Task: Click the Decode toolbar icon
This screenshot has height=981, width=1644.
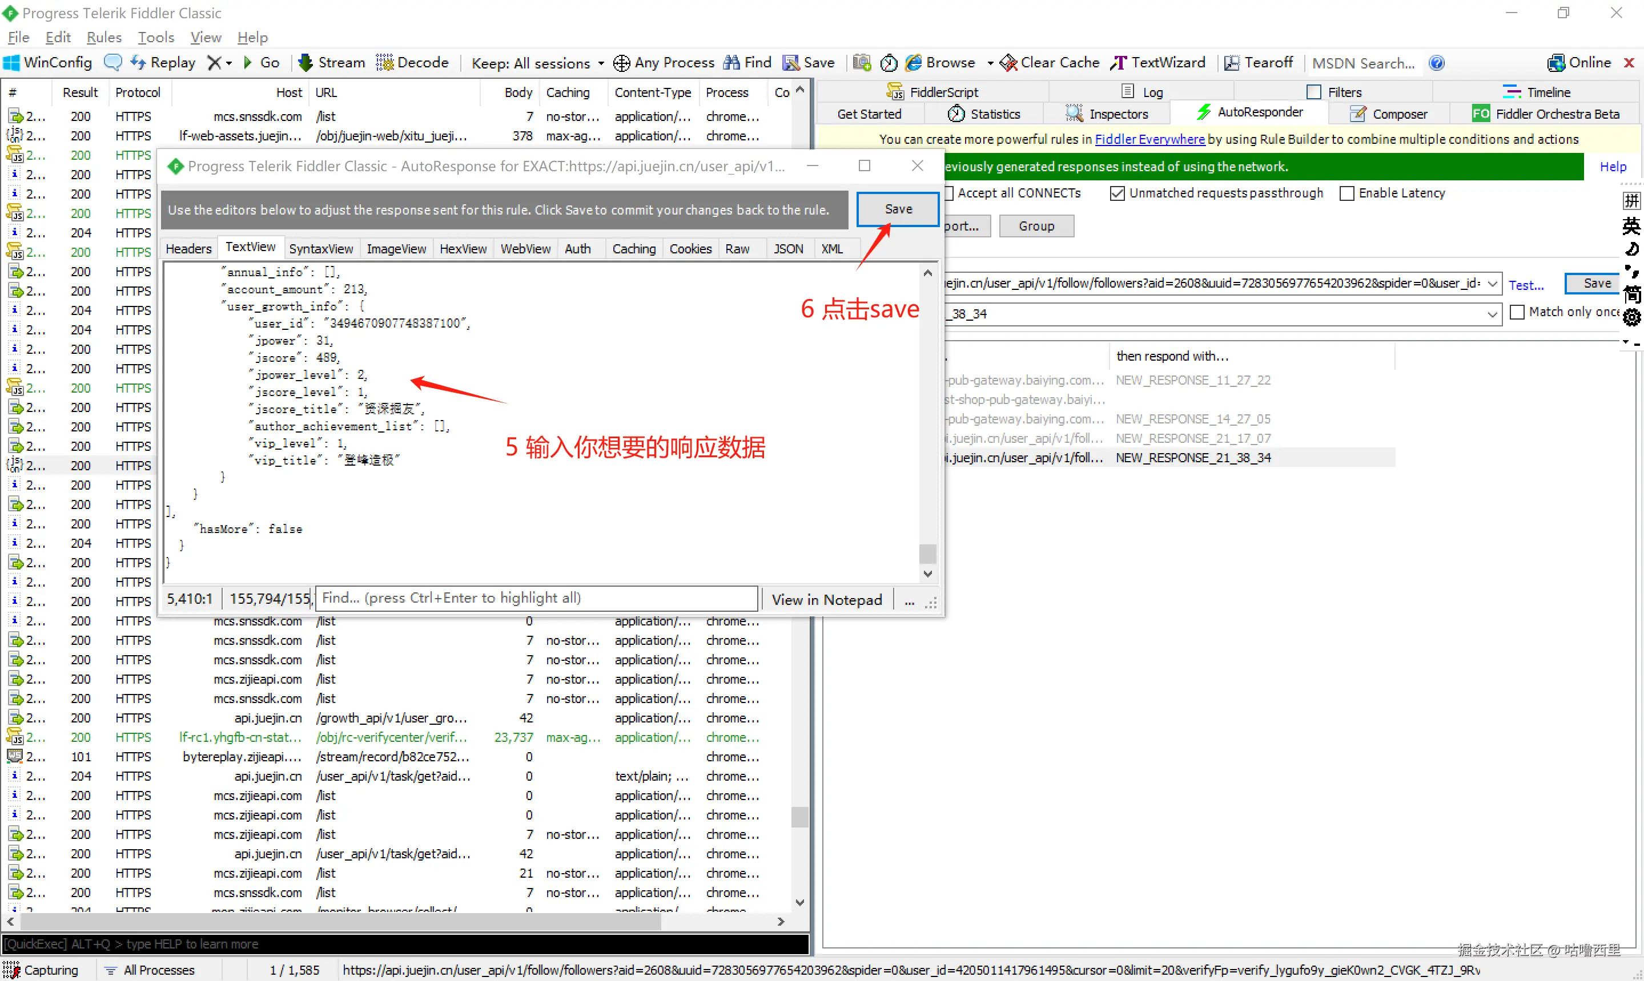Action: (x=384, y=63)
